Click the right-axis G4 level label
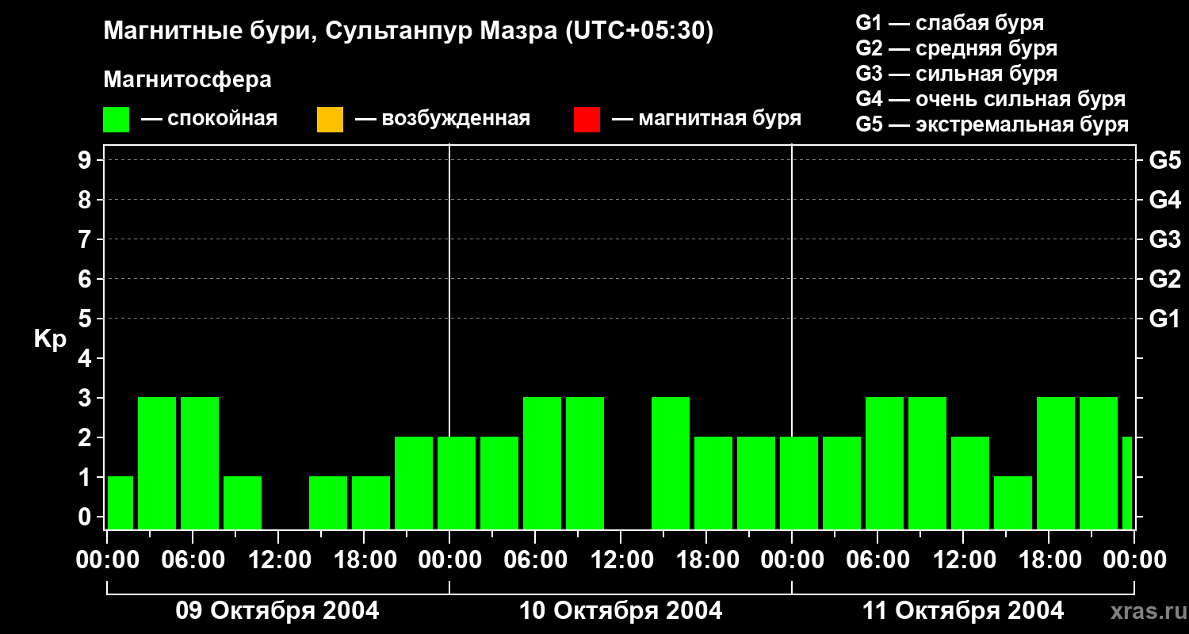The width and height of the screenshot is (1189, 634). click(1165, 200)
